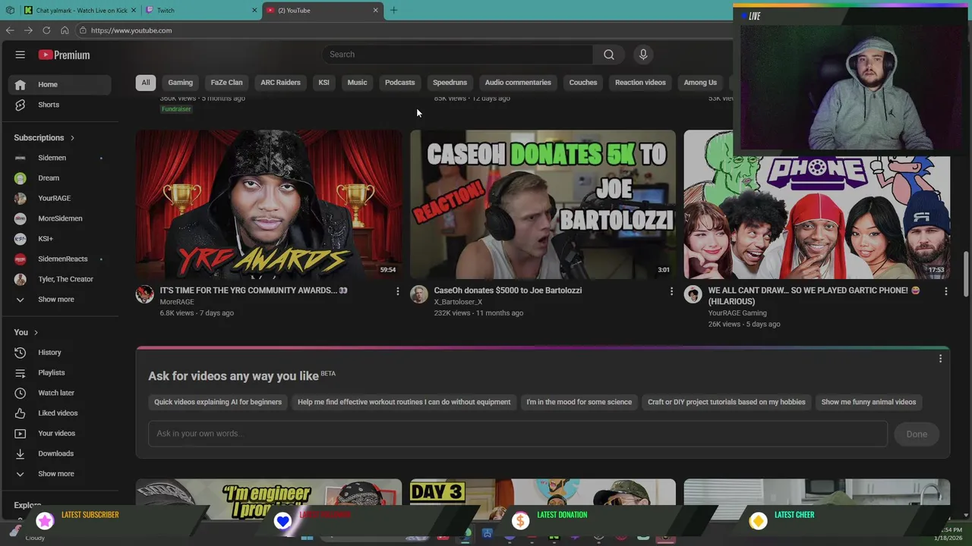This screenshot has height=546, width=972.
Task: Open Home in the sidebar
Action: coord(60,84)
